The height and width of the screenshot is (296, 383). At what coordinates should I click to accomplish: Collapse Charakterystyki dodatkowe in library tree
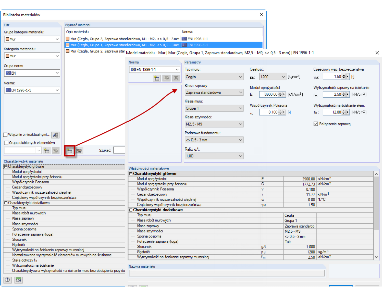click(x=6, y=203)
